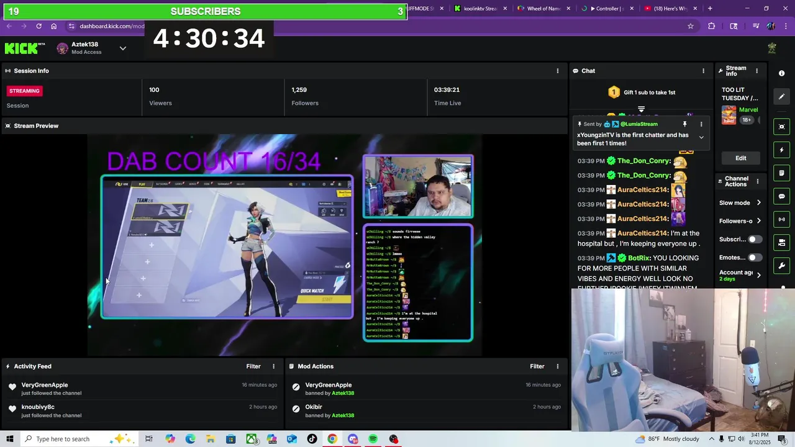Open BotRix username in chat
This screenshot has width=795, height=447.
[x=638, y=258]
